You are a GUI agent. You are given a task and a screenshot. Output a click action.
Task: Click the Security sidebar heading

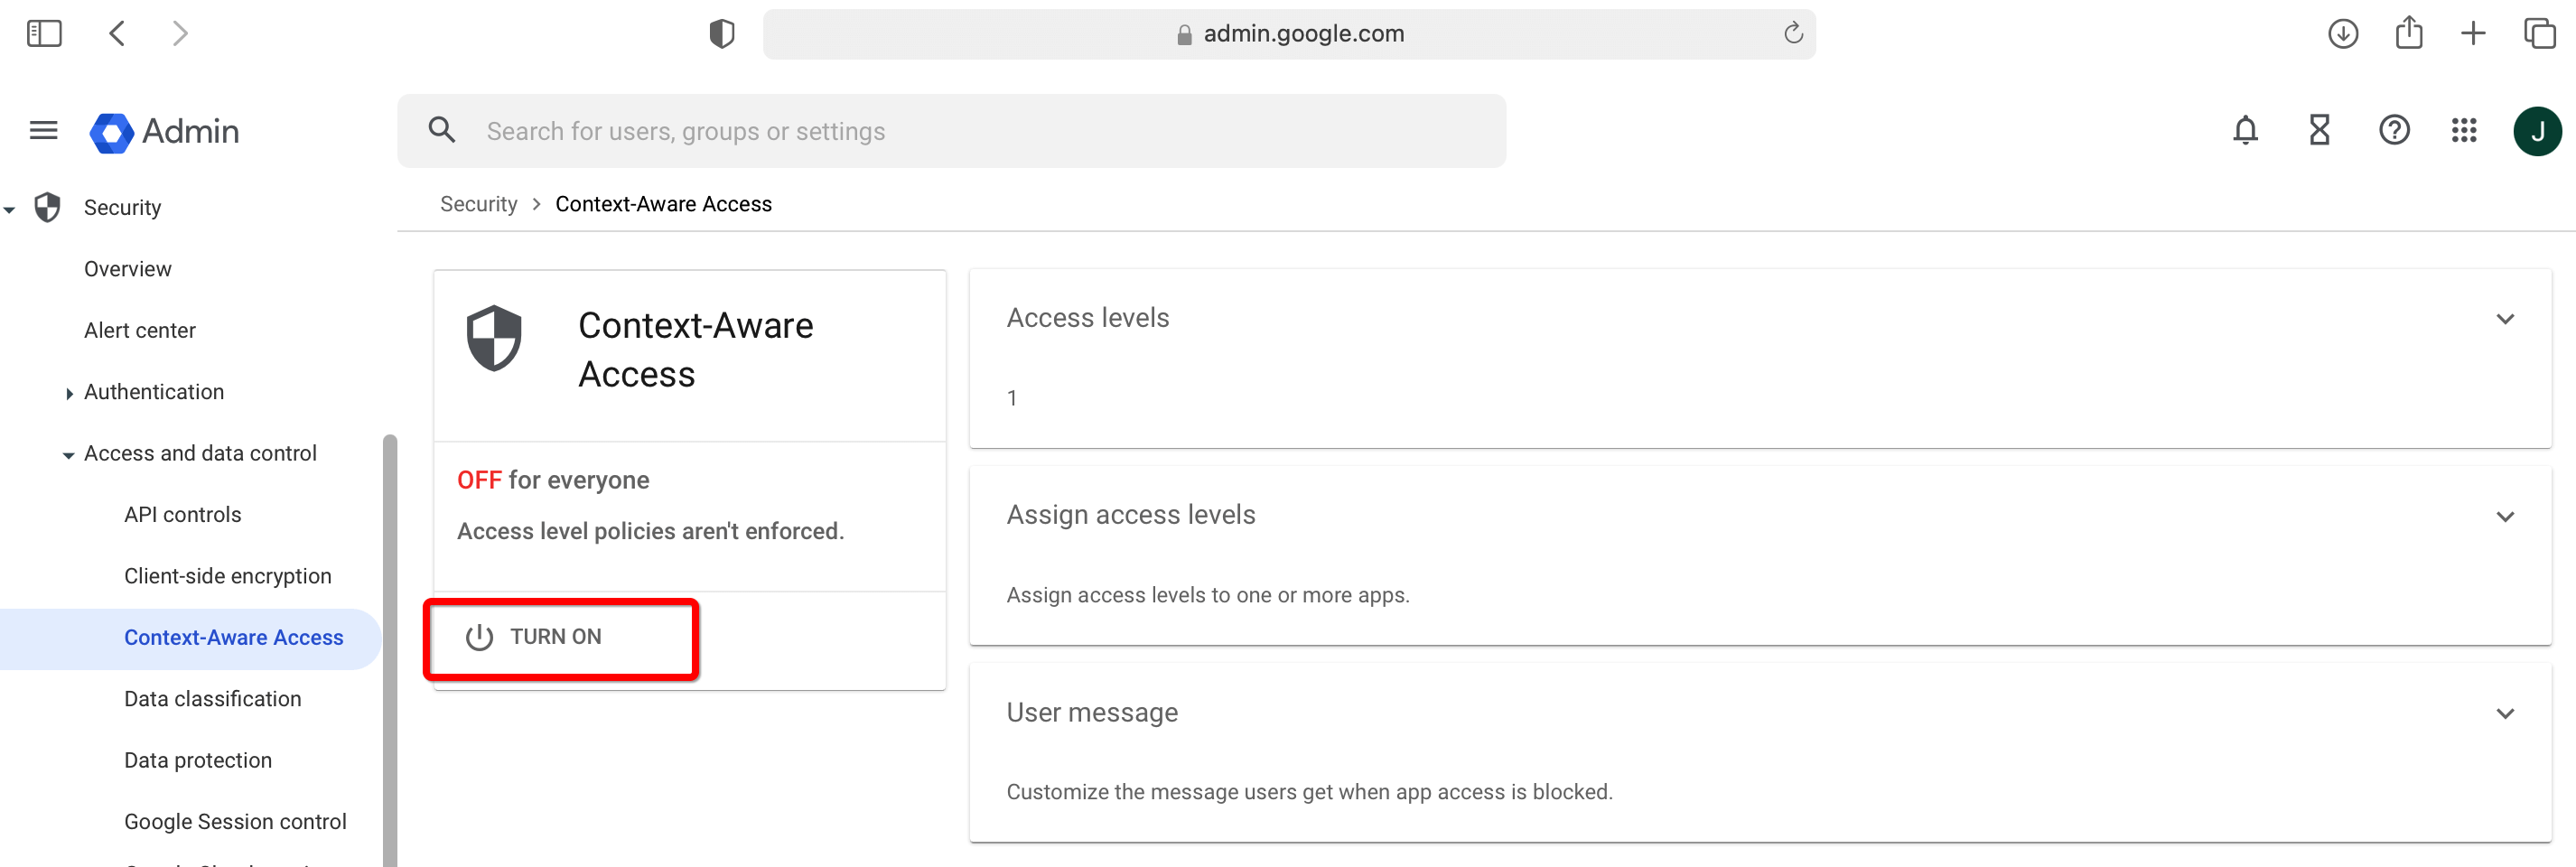123,208
